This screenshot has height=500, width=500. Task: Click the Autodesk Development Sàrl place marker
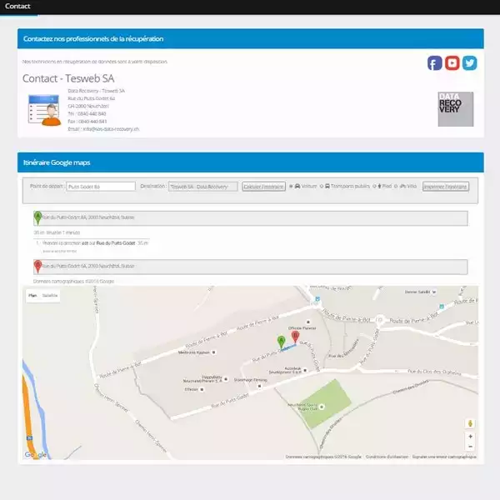click(x=305, y=370)
